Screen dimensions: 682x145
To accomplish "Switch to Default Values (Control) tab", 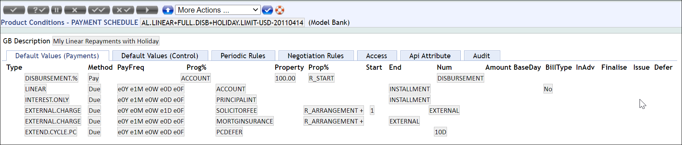I will 160,56.
